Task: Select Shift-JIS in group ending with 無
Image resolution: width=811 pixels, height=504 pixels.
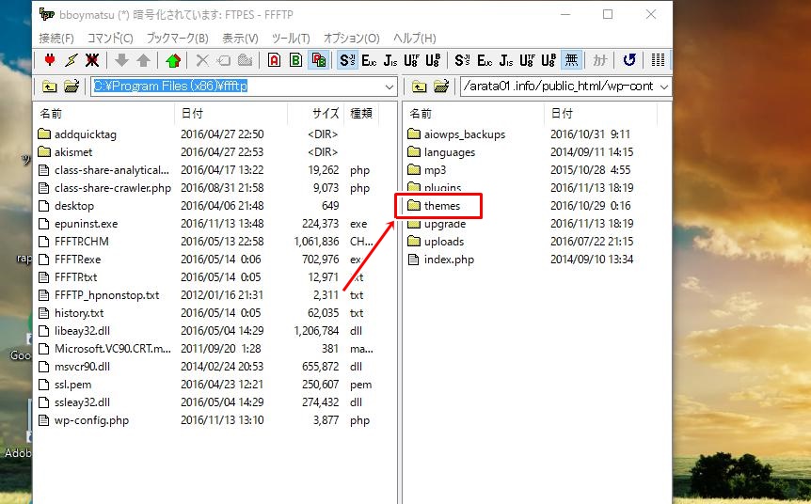Action: [462, 60]
